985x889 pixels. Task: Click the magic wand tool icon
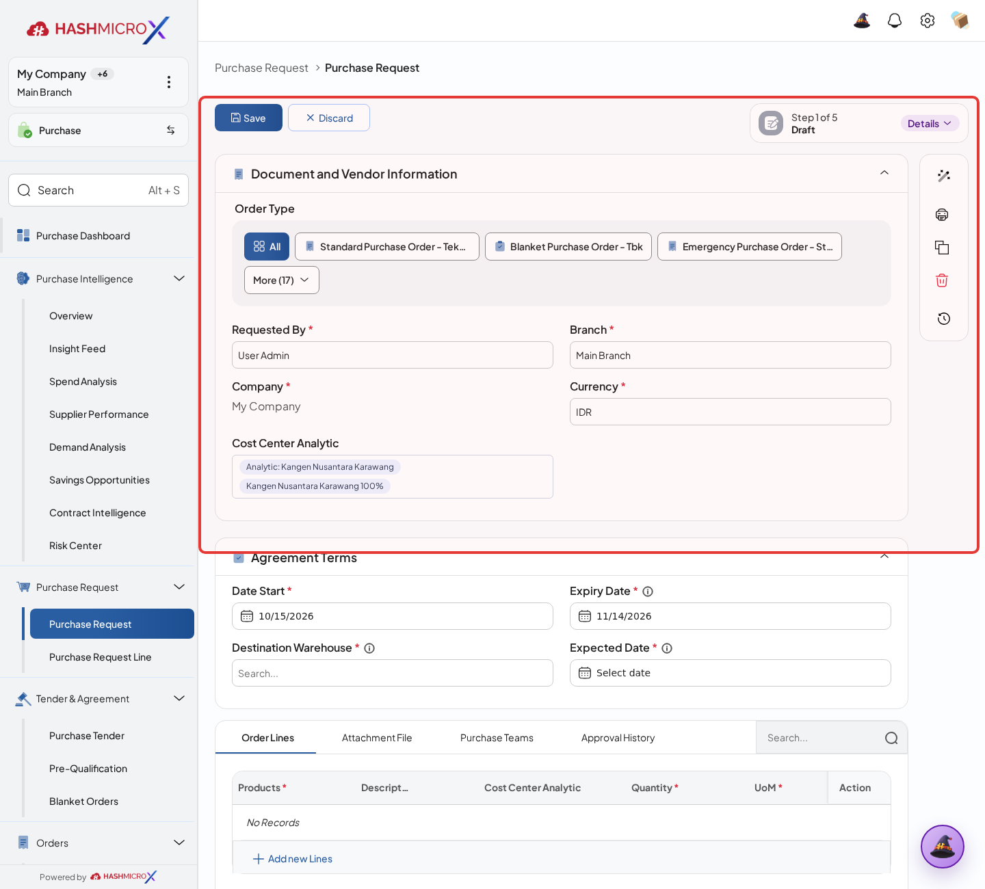(944, 176)
